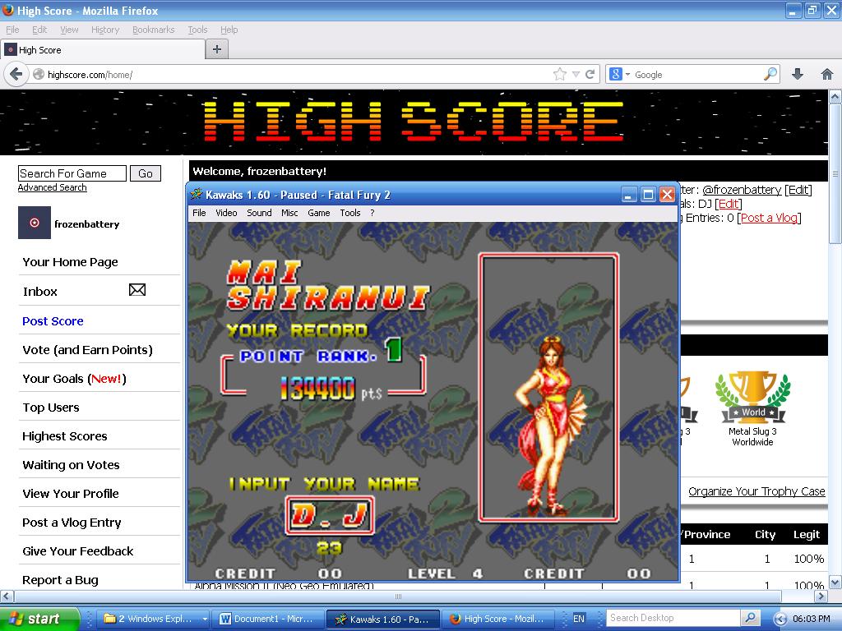Click the Desktop search magnifier in the taskbar
Screen dimensions: 842x631
tap(750, 618)
